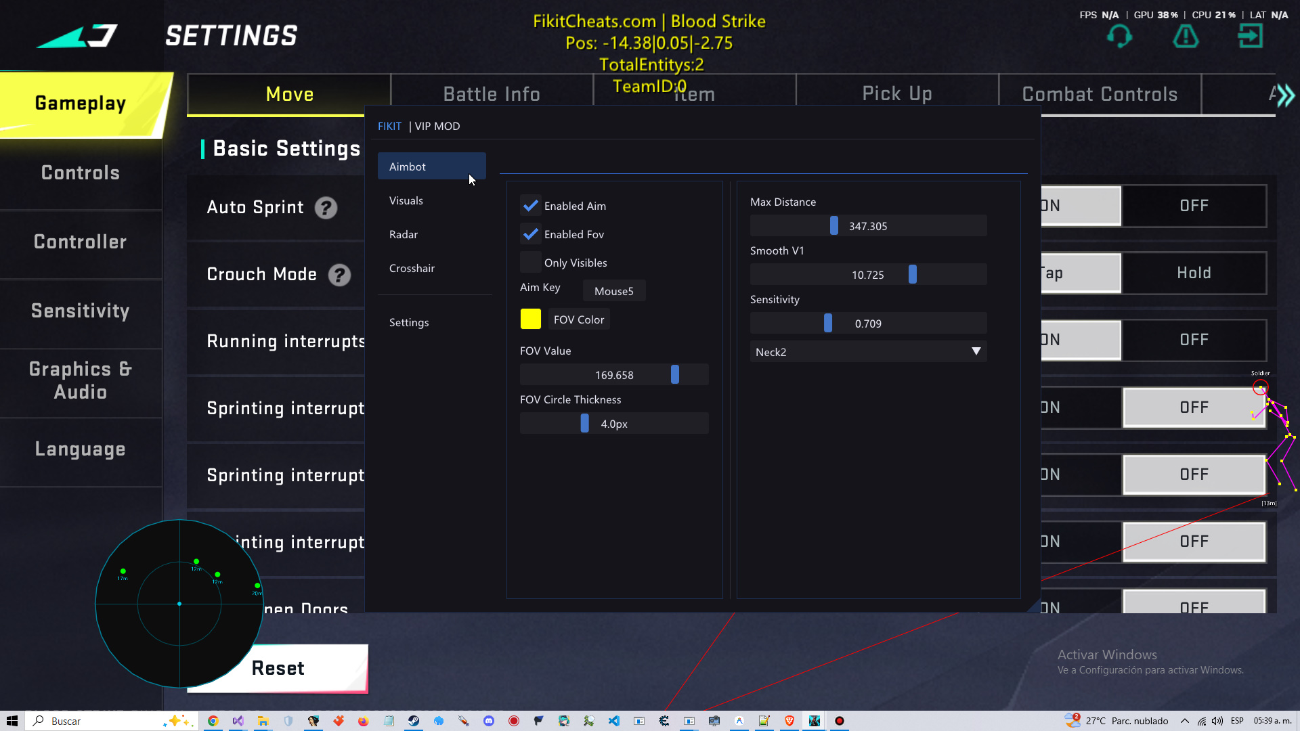Click the warning report triangle icon

tap(1186, 36)
